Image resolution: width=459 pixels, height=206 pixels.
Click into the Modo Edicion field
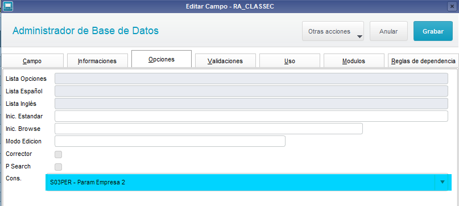point(170,141)
